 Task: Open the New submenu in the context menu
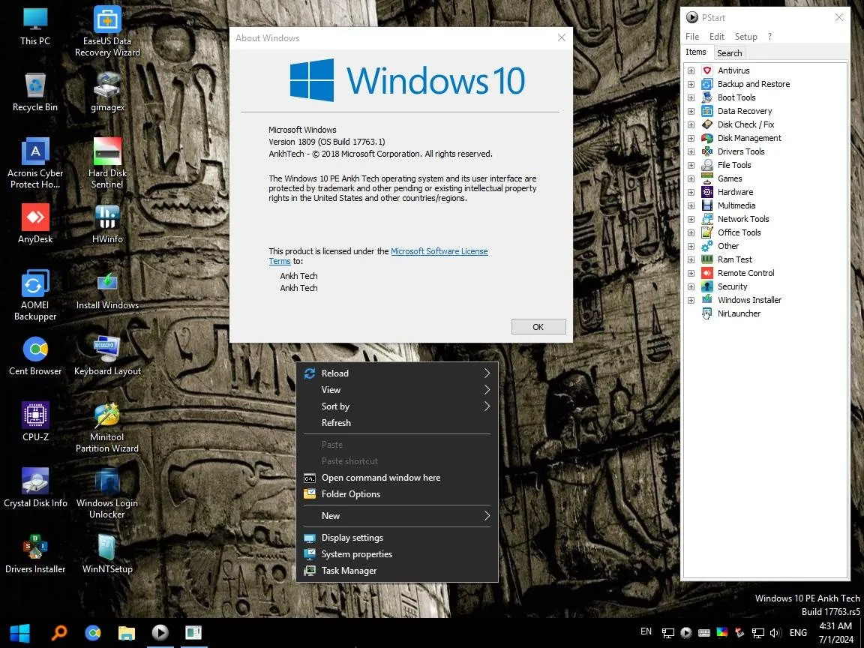pyautogui.click(x=331, y=516)
